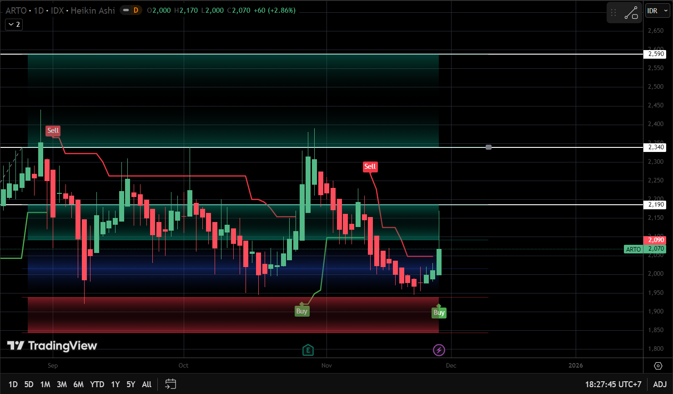Open the IDR currency dropdown
673x394 pixels.
[657, 11]
